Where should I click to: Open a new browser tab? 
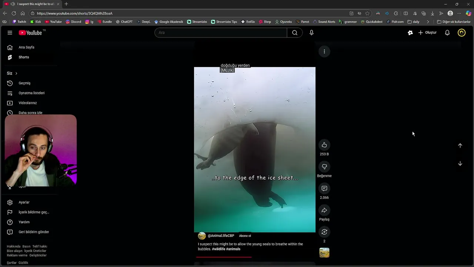pyautogui.click(x=66, y=4)
